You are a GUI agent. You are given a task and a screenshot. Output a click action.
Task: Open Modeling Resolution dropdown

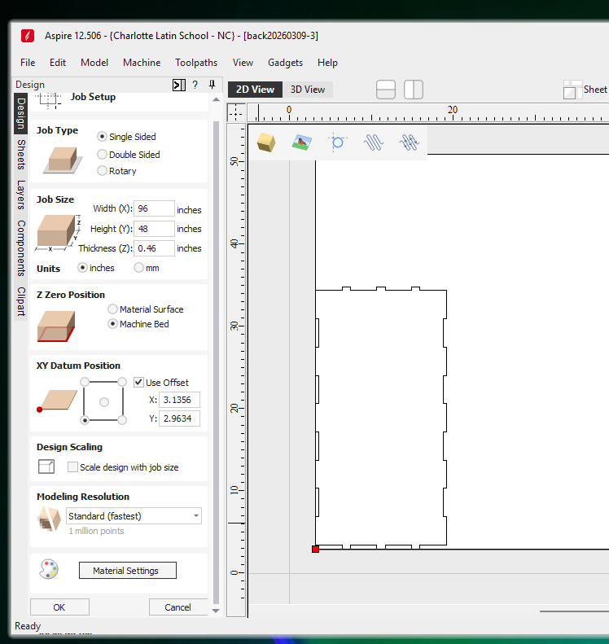[134, 516]
